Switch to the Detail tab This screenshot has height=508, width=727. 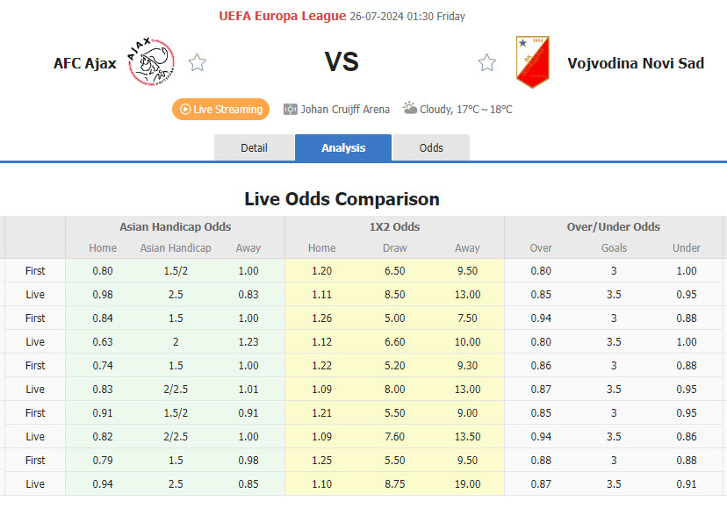coord(255,147)
